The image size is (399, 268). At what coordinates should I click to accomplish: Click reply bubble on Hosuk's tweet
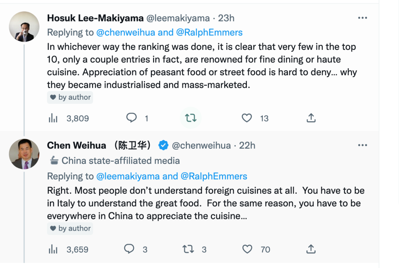tap(131, 118)
